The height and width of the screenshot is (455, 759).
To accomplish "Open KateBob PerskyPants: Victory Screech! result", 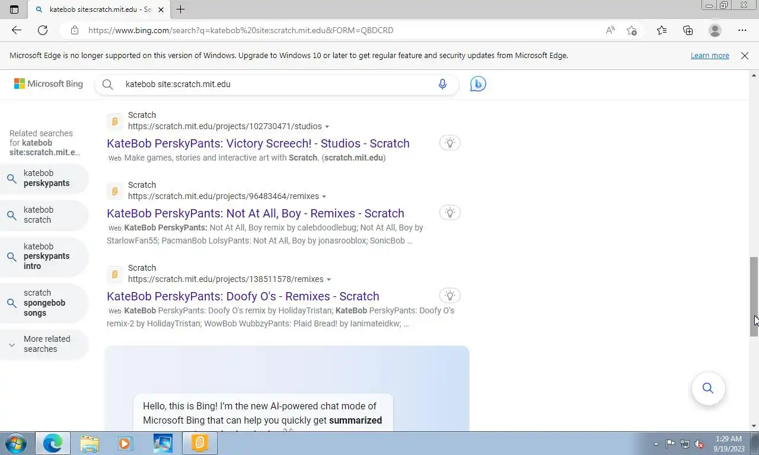I will click(258, 143).
